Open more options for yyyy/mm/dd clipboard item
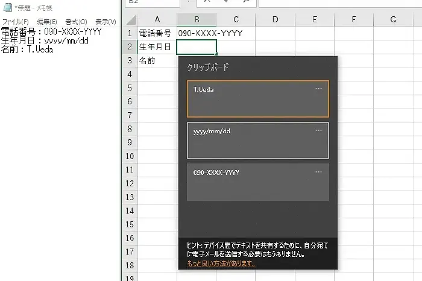The width and height of the screenshot is (422, 281). click(x=318, y=130)
